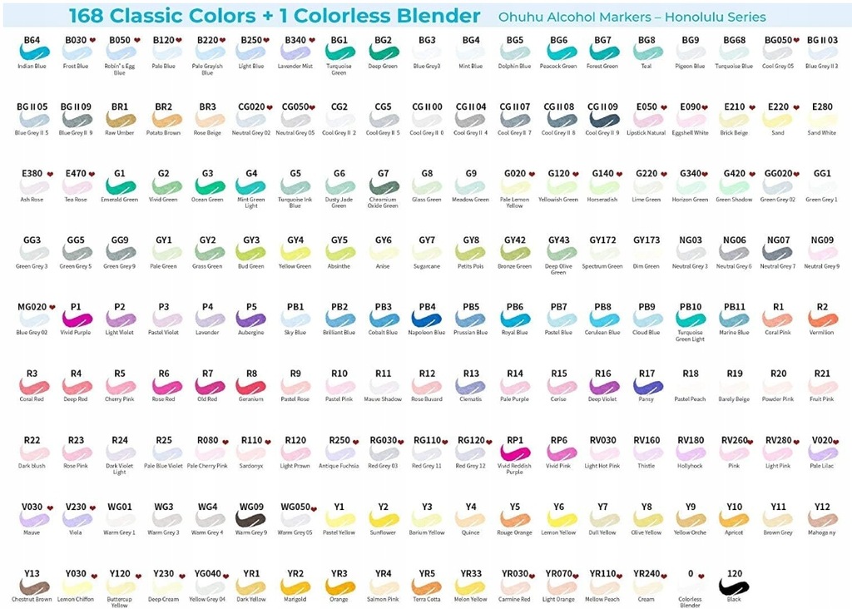This screenshot has width=852, height=609.
Task: Click the "Lavender Mist" color name
Action: 295,67
